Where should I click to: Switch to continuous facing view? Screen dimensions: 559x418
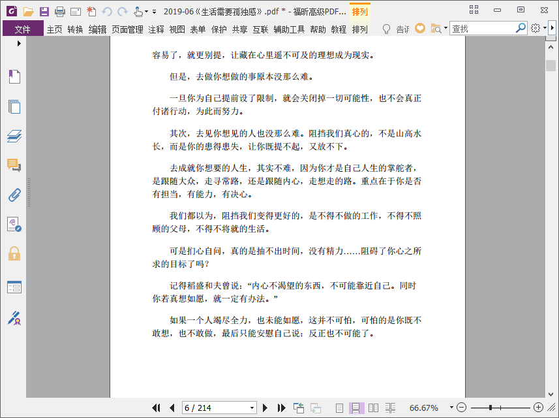tap(390, 408)
